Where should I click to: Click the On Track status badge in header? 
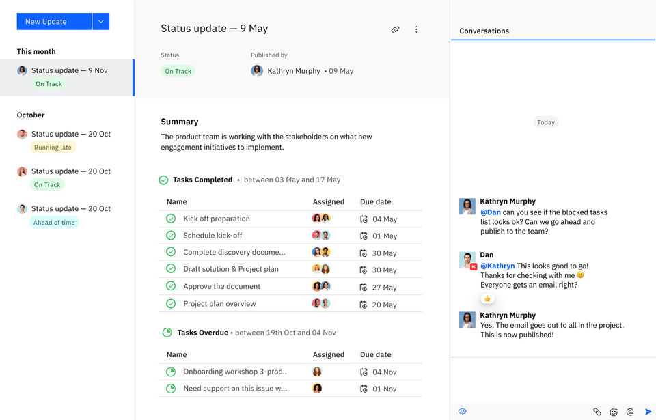point(178,71)
